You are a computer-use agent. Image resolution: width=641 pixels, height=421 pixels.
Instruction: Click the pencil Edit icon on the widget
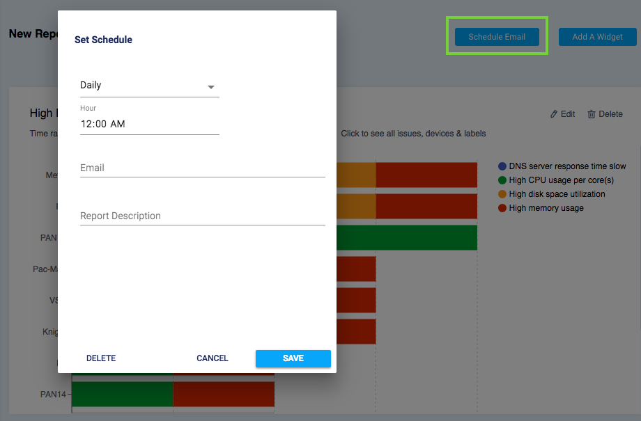tap(554, 114)
